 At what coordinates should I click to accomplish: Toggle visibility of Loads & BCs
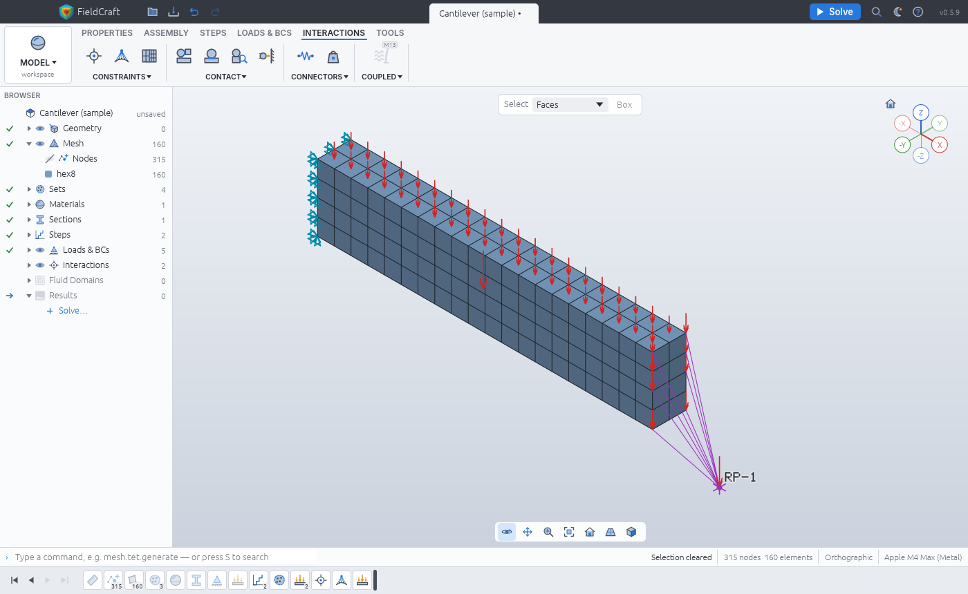pos(40,250)
